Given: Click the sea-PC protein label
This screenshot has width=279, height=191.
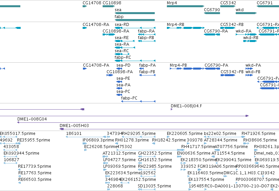Looking at the screenshot, I should click(123, 92).
